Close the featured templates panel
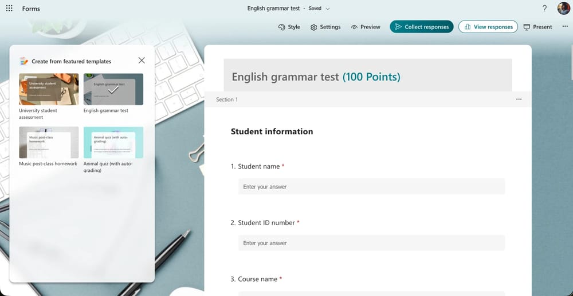The width and height of the screenshot is (573, 296). click(142, 61)
